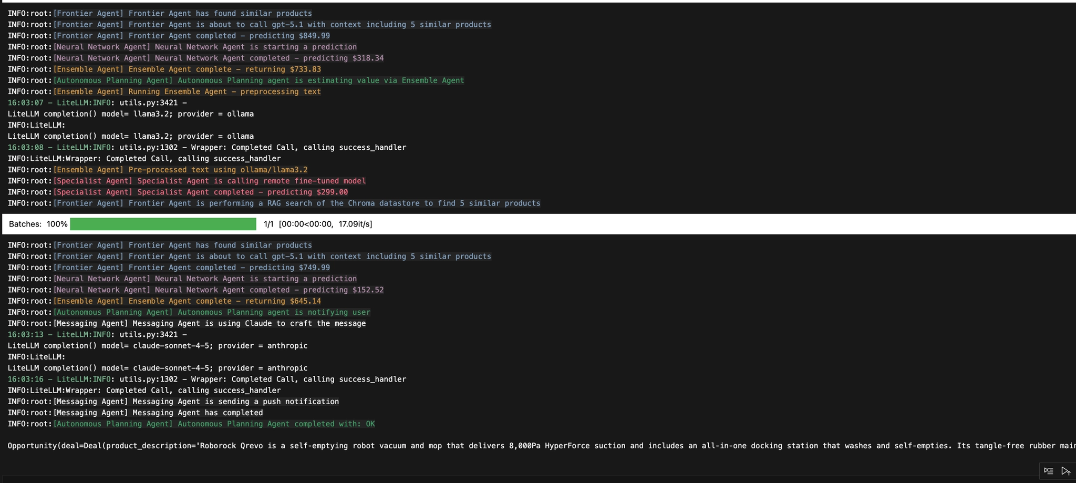Click the Specialist Agent line predicting $299.00

click(x=178, y=192)
